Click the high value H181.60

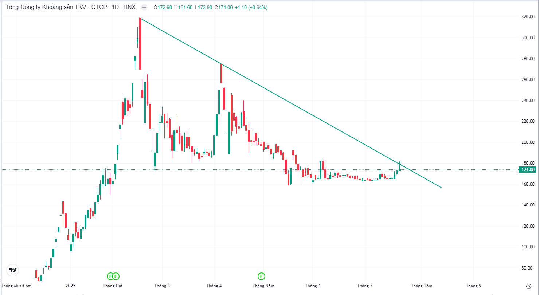click(183, 7)
